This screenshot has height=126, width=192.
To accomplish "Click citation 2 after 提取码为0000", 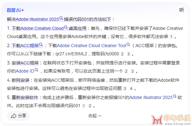I will tap(122, 54).
